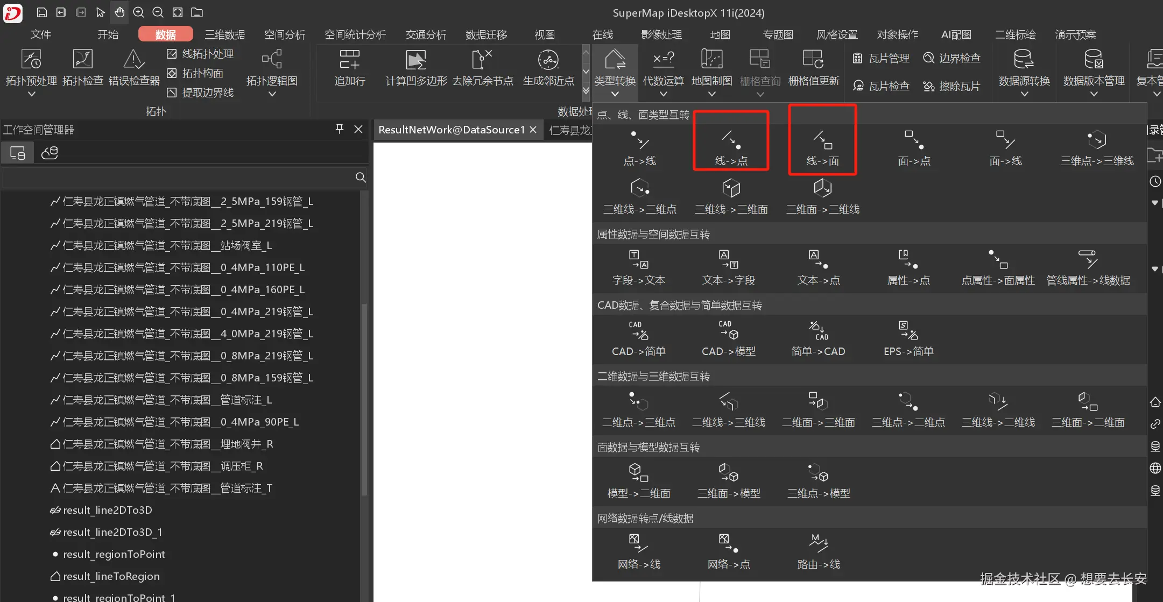Screen dimensions: 1163x602
Task: Click the 文本->点 tool
Action: tap(819, 267)
